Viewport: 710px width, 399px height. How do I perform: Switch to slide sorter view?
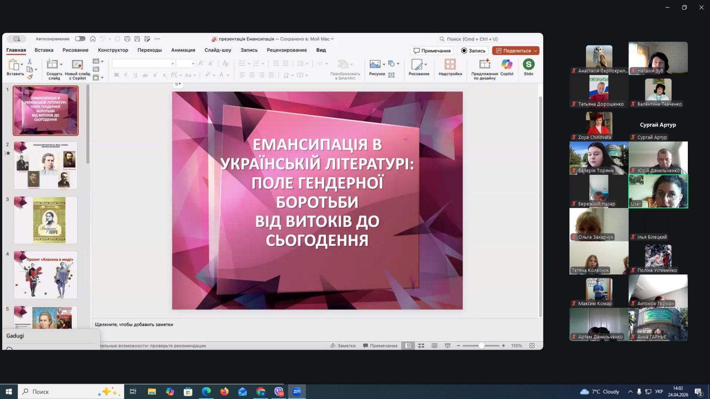421,346
